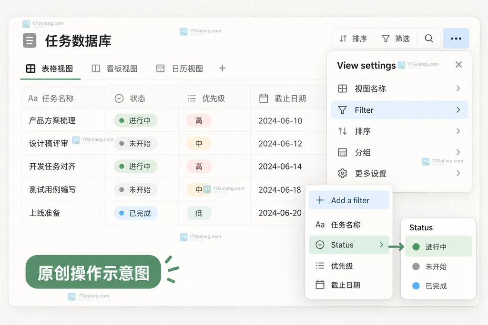
Task: Click the 未开始 status tag for 设计稿评审
Action: [136, 144]
